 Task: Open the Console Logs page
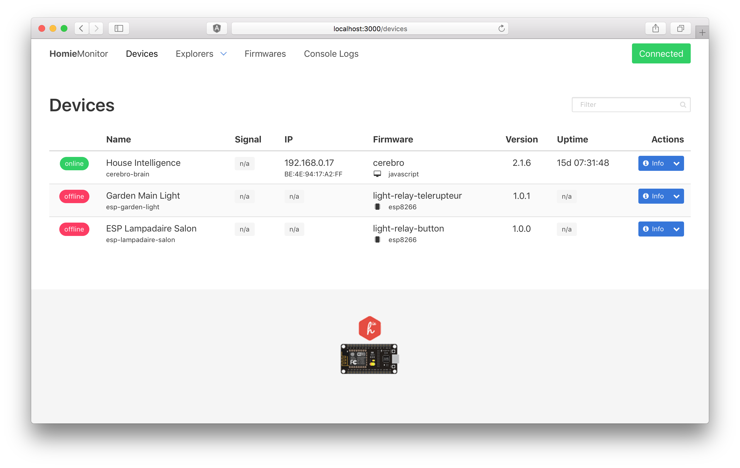click(x=331, y=54)
